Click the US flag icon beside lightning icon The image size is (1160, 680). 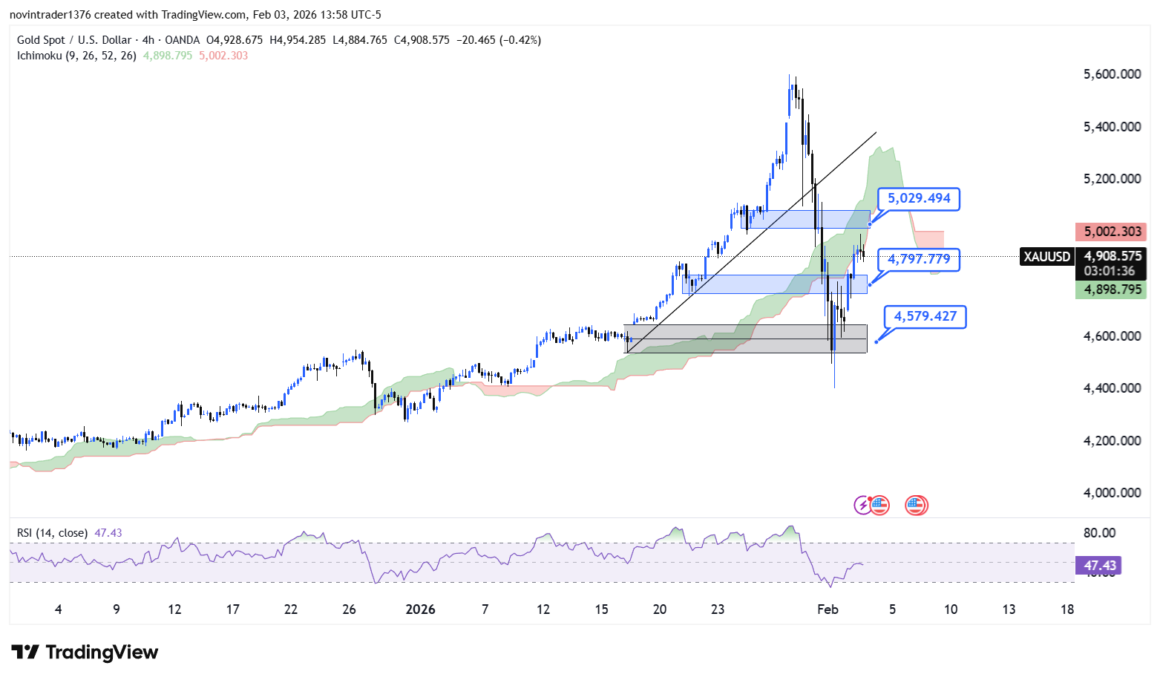879,506
